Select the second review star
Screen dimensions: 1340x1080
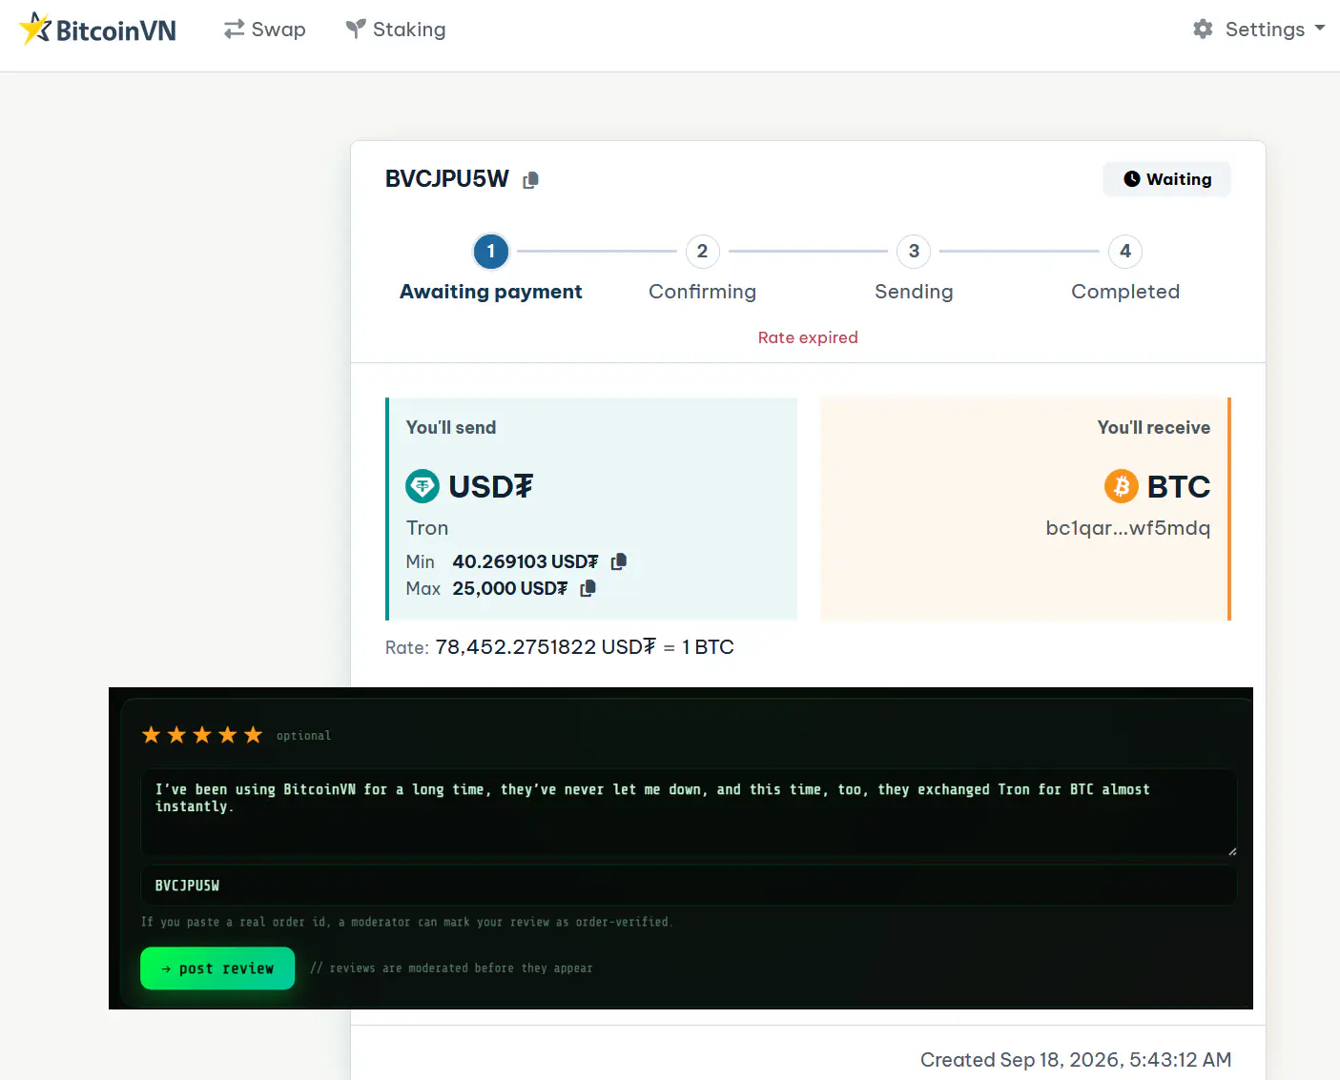(x=176, y=735)
